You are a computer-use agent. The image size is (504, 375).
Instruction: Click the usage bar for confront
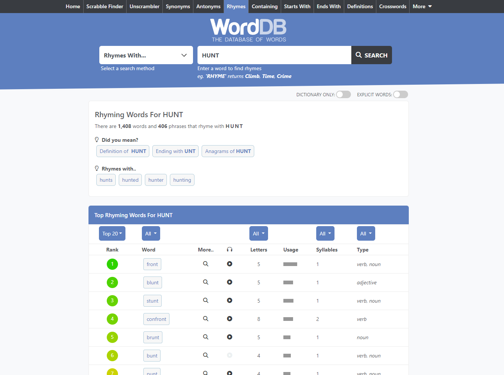pos(288,319)
